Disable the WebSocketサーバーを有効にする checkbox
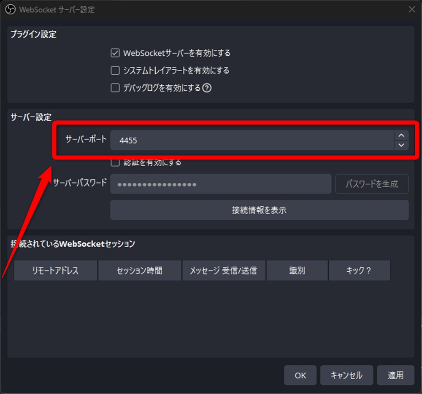The height and width of the screenshot is (394, 422). tap(115, 53)
